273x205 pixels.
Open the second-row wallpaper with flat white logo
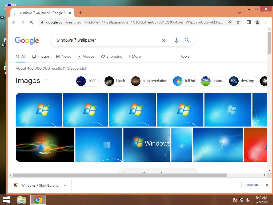[99, 145]
